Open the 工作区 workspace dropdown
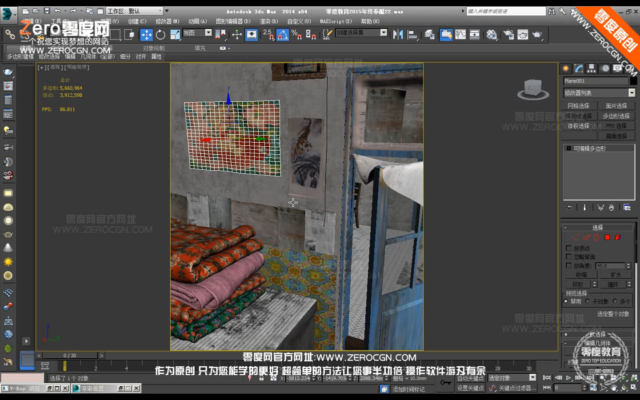Viewport: 640px width, 400px height. (x=135, y=11)
